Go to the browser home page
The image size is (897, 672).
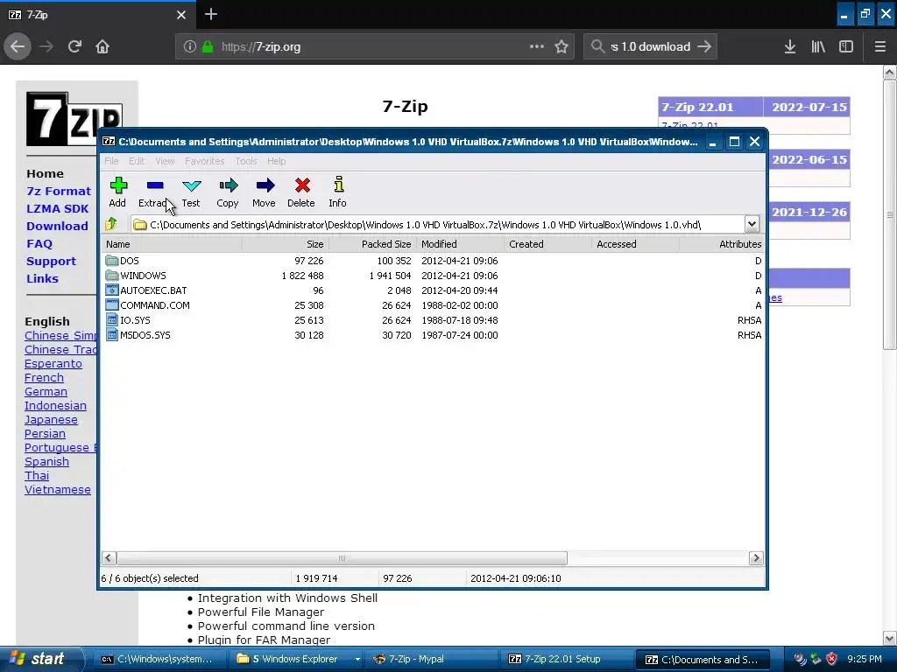(102, 47)
